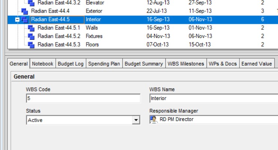The height and width of the screenshot is (150, 278).
Task: Open the Status dropdown list
Action: click(x=136, y=120)
